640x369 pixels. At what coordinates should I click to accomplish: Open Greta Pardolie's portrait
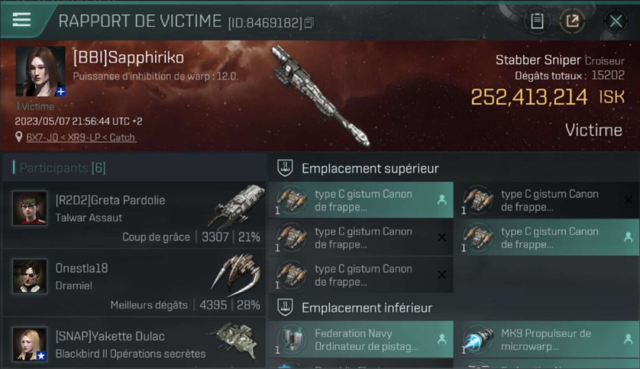(30, 208)
